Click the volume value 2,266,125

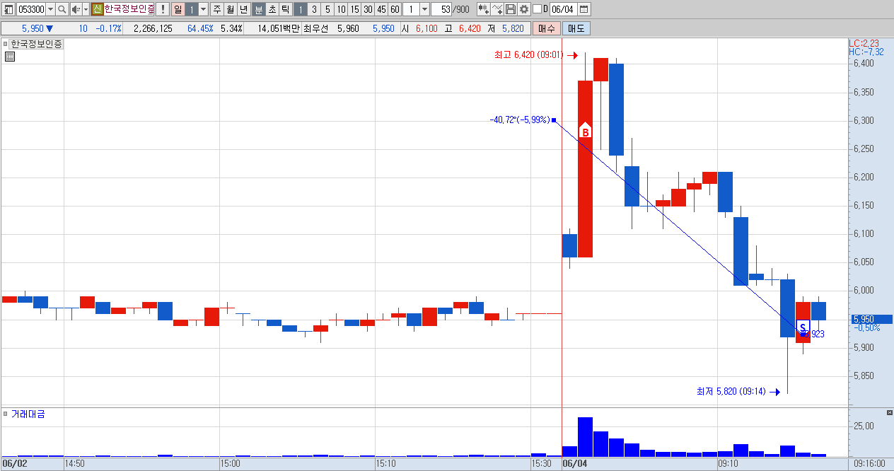153,28
